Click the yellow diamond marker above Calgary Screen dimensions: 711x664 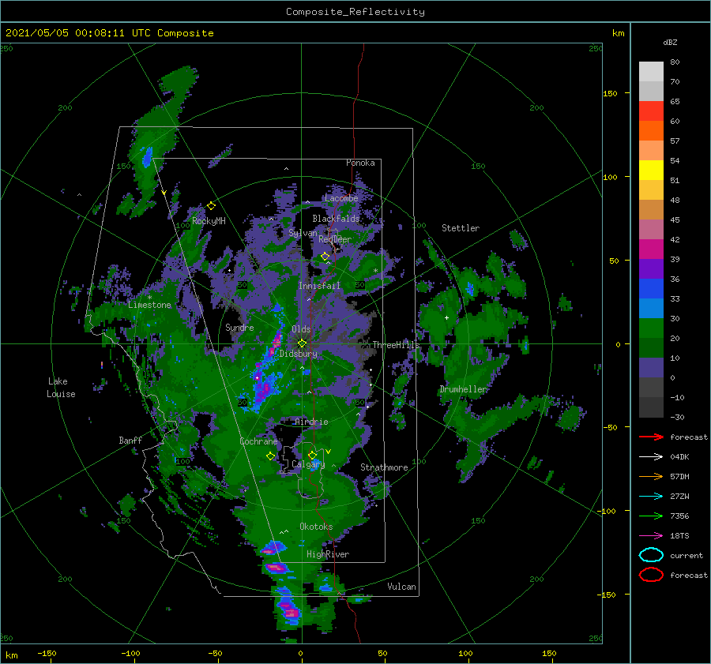tap(312, 455)
